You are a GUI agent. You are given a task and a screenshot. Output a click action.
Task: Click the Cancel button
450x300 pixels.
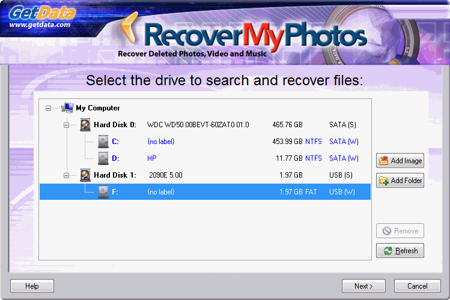point(418,286)
